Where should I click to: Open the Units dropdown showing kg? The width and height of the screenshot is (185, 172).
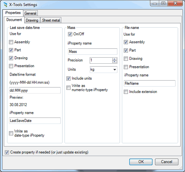[x=103, y=70]
